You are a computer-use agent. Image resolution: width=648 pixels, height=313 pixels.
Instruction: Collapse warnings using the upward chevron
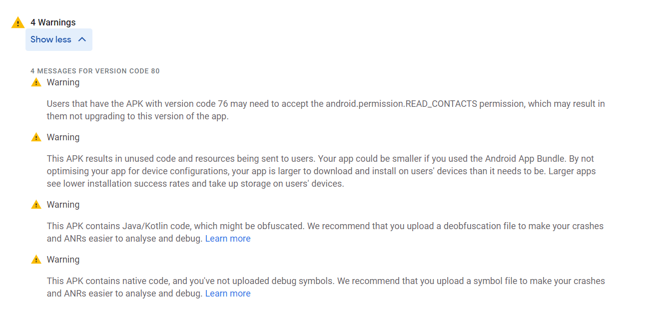(x=82, y=39)
